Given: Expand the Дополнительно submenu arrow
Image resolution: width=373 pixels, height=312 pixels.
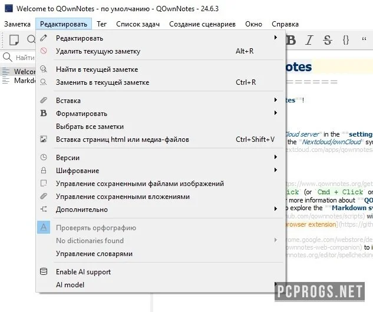Looking at the screenshot, I should pos(275,208).
